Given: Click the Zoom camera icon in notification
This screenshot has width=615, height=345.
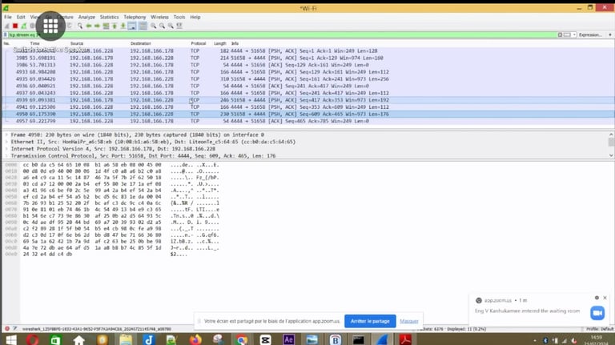Looking at the screenshot, I should coord(597,313).
